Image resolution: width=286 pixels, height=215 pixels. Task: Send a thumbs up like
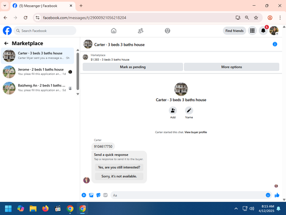coord(277,195)
